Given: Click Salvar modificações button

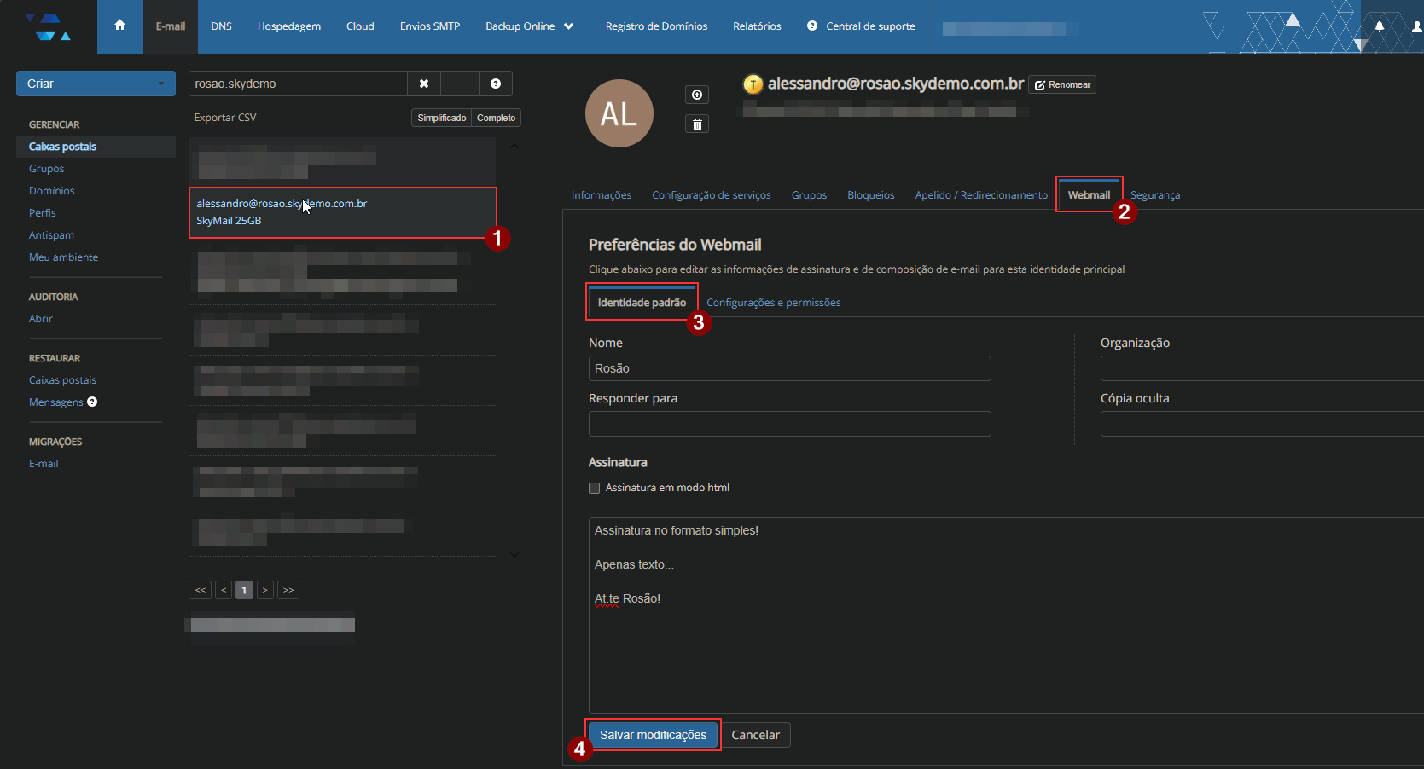Looking at the screenshot, I should 653,735.
